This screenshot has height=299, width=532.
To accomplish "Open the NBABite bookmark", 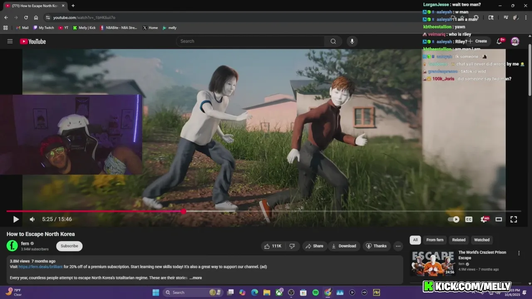I will click(x=118, y=28).
